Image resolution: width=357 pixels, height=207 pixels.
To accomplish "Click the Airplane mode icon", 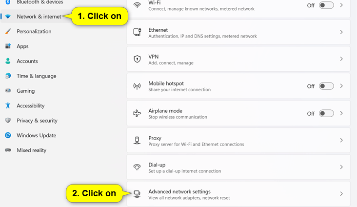I will [x=138, y=113].
